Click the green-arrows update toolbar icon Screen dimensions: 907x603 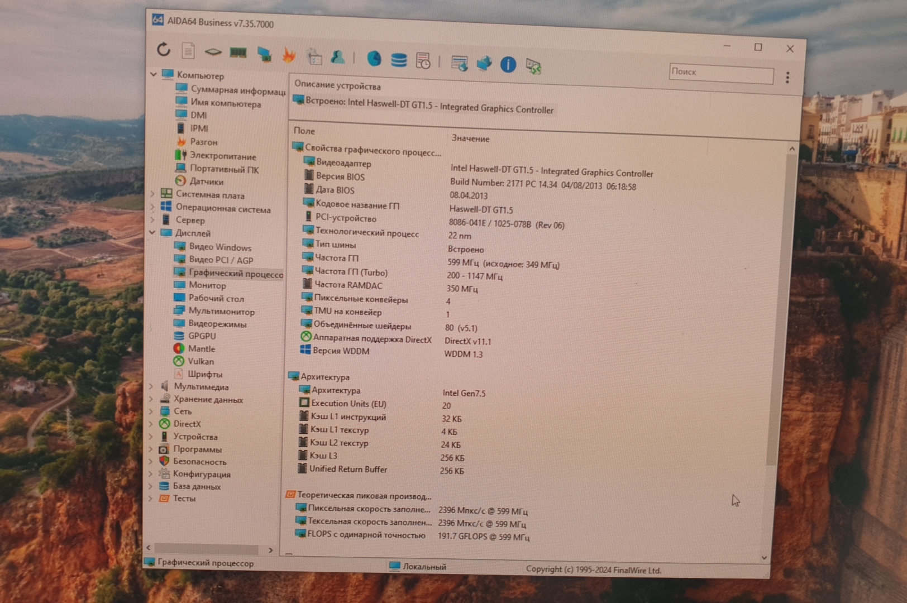pos(533,66)
